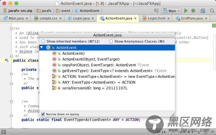Click the ActionEvent class icon in popup
The height and width of the screenshot is (135, 216).
pyautogui.click(x=49, y=47)
